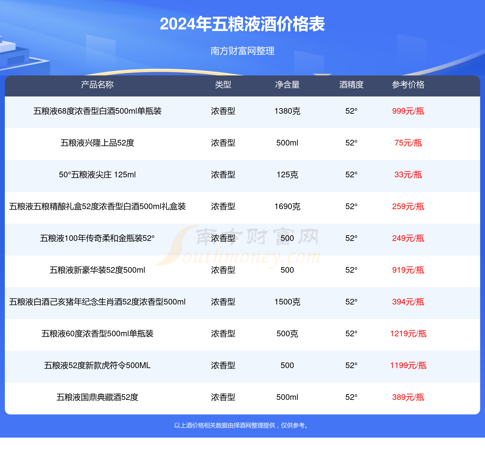485x450 pixels.
Task: Select product 五粮液五粮精酿礼盒52度浓香型白酒500ml礼盒装
Action: (97, 206)
